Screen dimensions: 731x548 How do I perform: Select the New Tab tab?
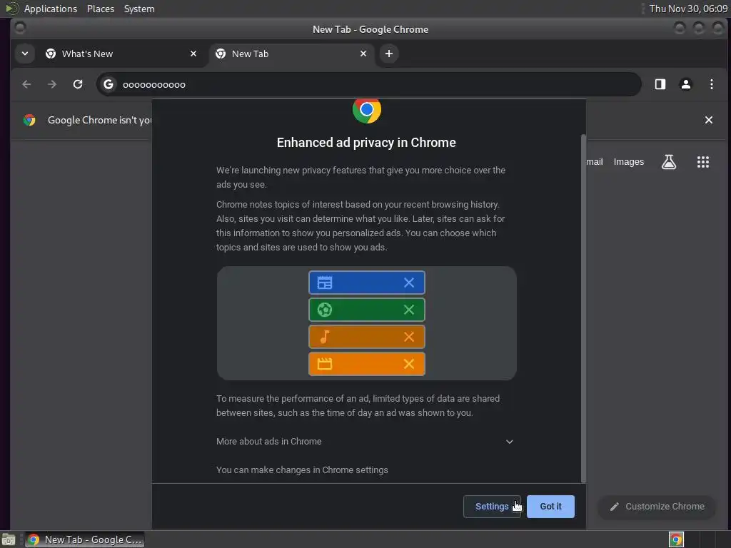point(292,54)
